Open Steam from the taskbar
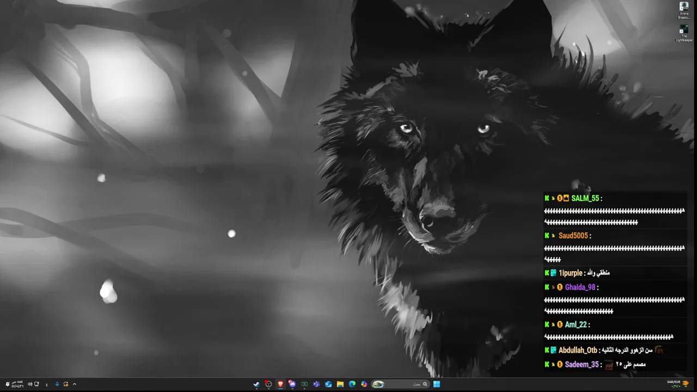The width and height of the screenshot is (697, 392). coord(256,384)
